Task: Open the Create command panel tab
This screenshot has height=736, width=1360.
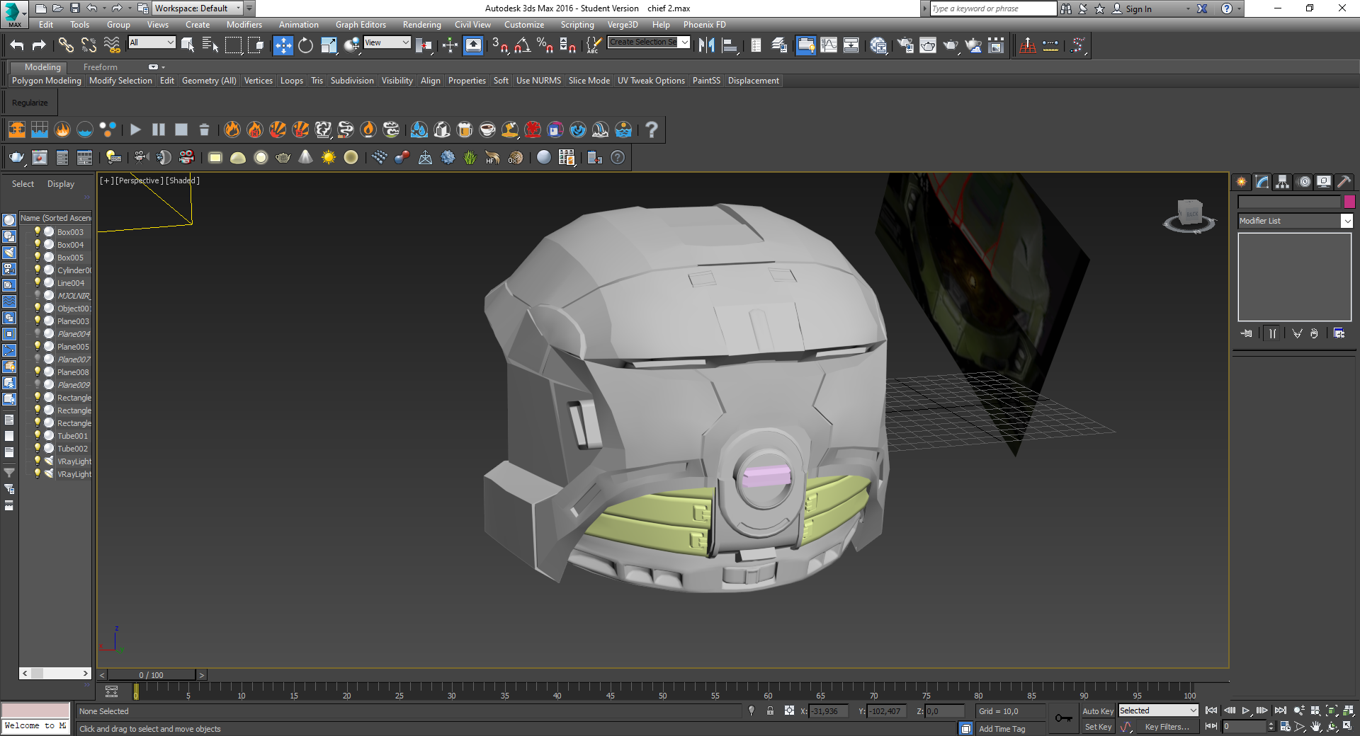Action: click(x=1242, y=182)
